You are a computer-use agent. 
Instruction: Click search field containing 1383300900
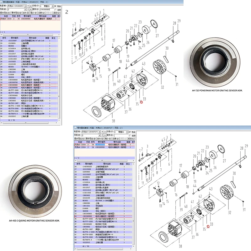click(47, 9)
